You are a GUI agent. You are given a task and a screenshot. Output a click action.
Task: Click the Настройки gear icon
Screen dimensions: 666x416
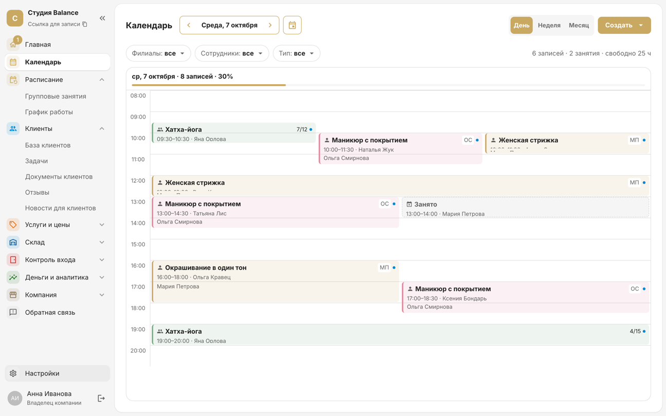pyautogui.click(x=13, y=373)
